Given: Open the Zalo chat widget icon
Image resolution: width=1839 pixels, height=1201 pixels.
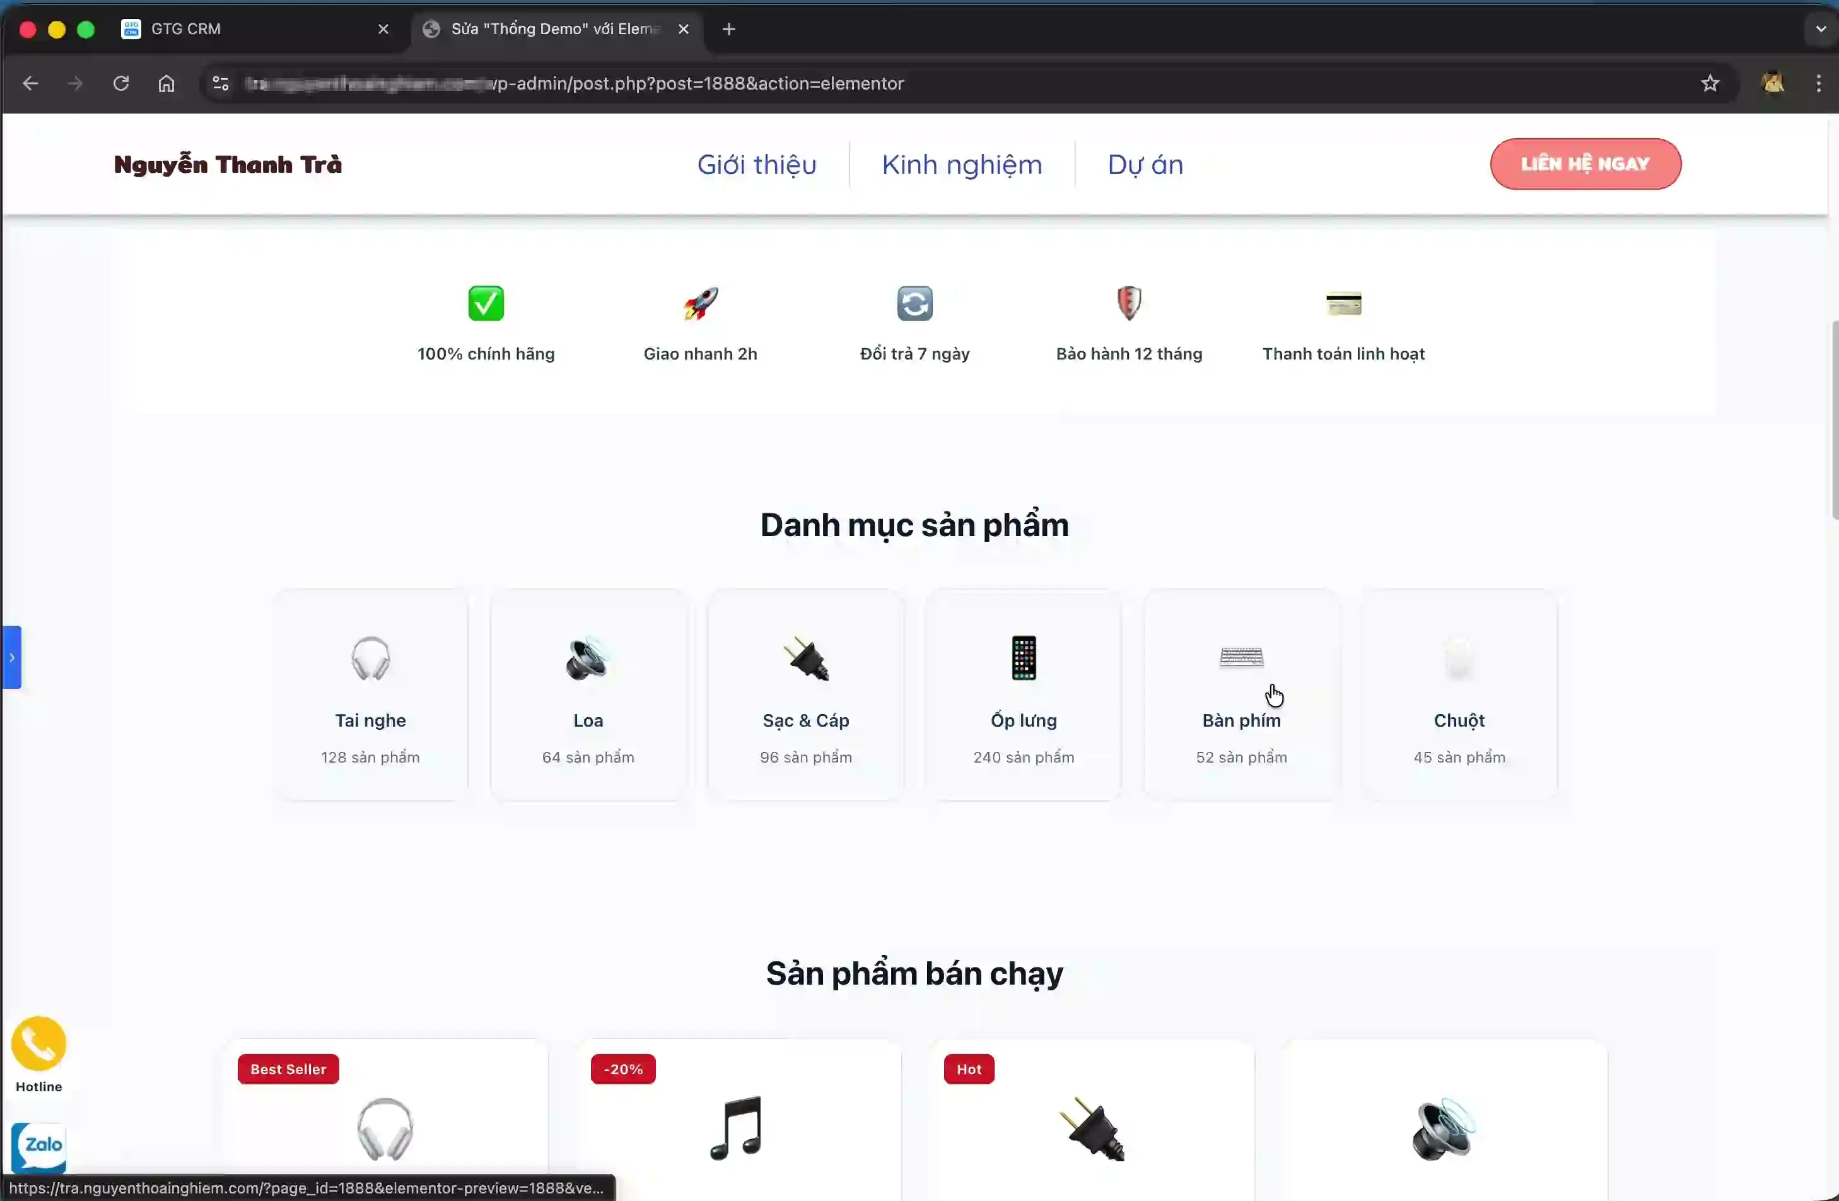Looking at the screenshot, I should click(x=38, y=1147).
